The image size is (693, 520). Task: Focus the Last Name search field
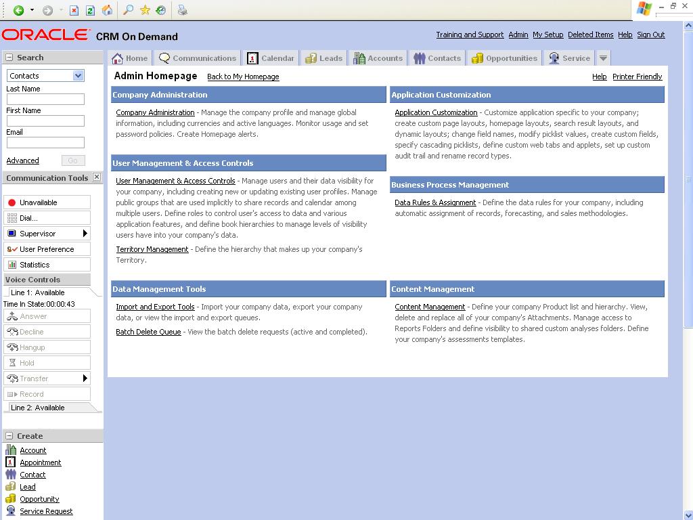click(45, 99)
